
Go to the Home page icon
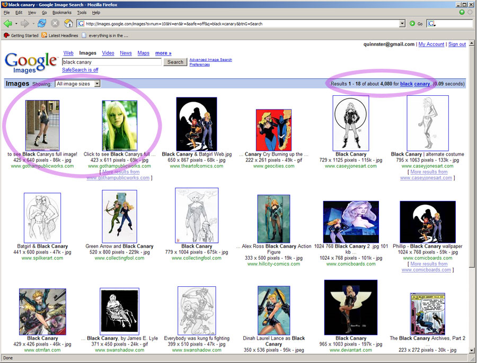click(x=69, y=23)
